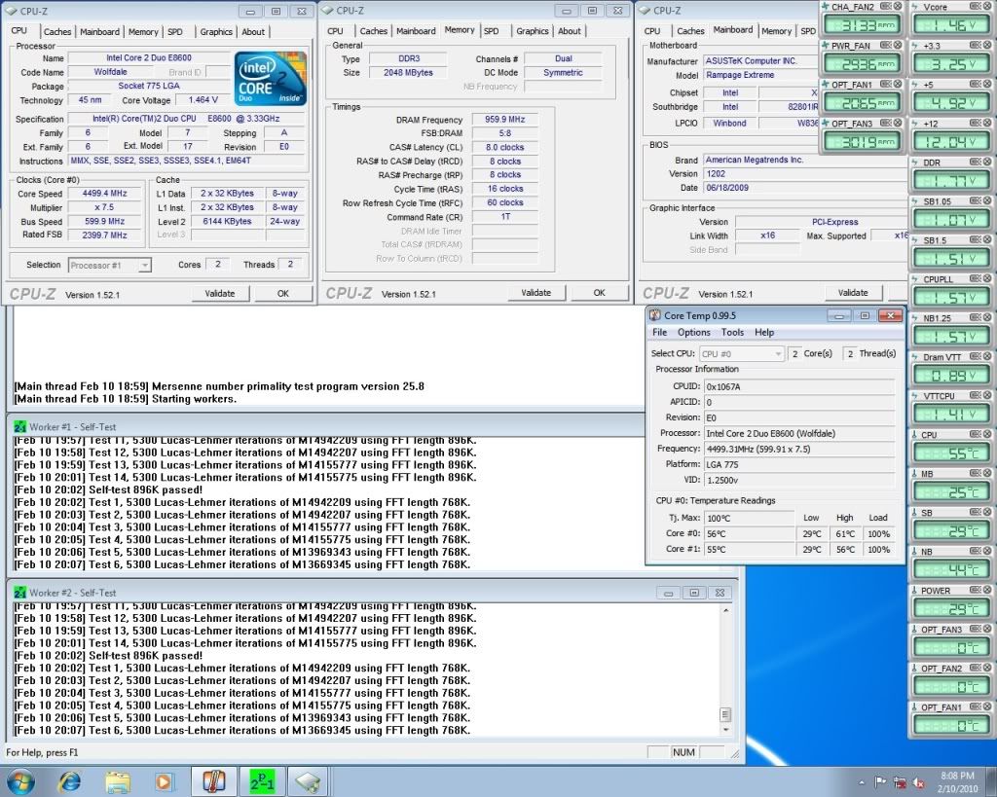Switch to Prime95 via green taskbar icon

pos(261,781)
